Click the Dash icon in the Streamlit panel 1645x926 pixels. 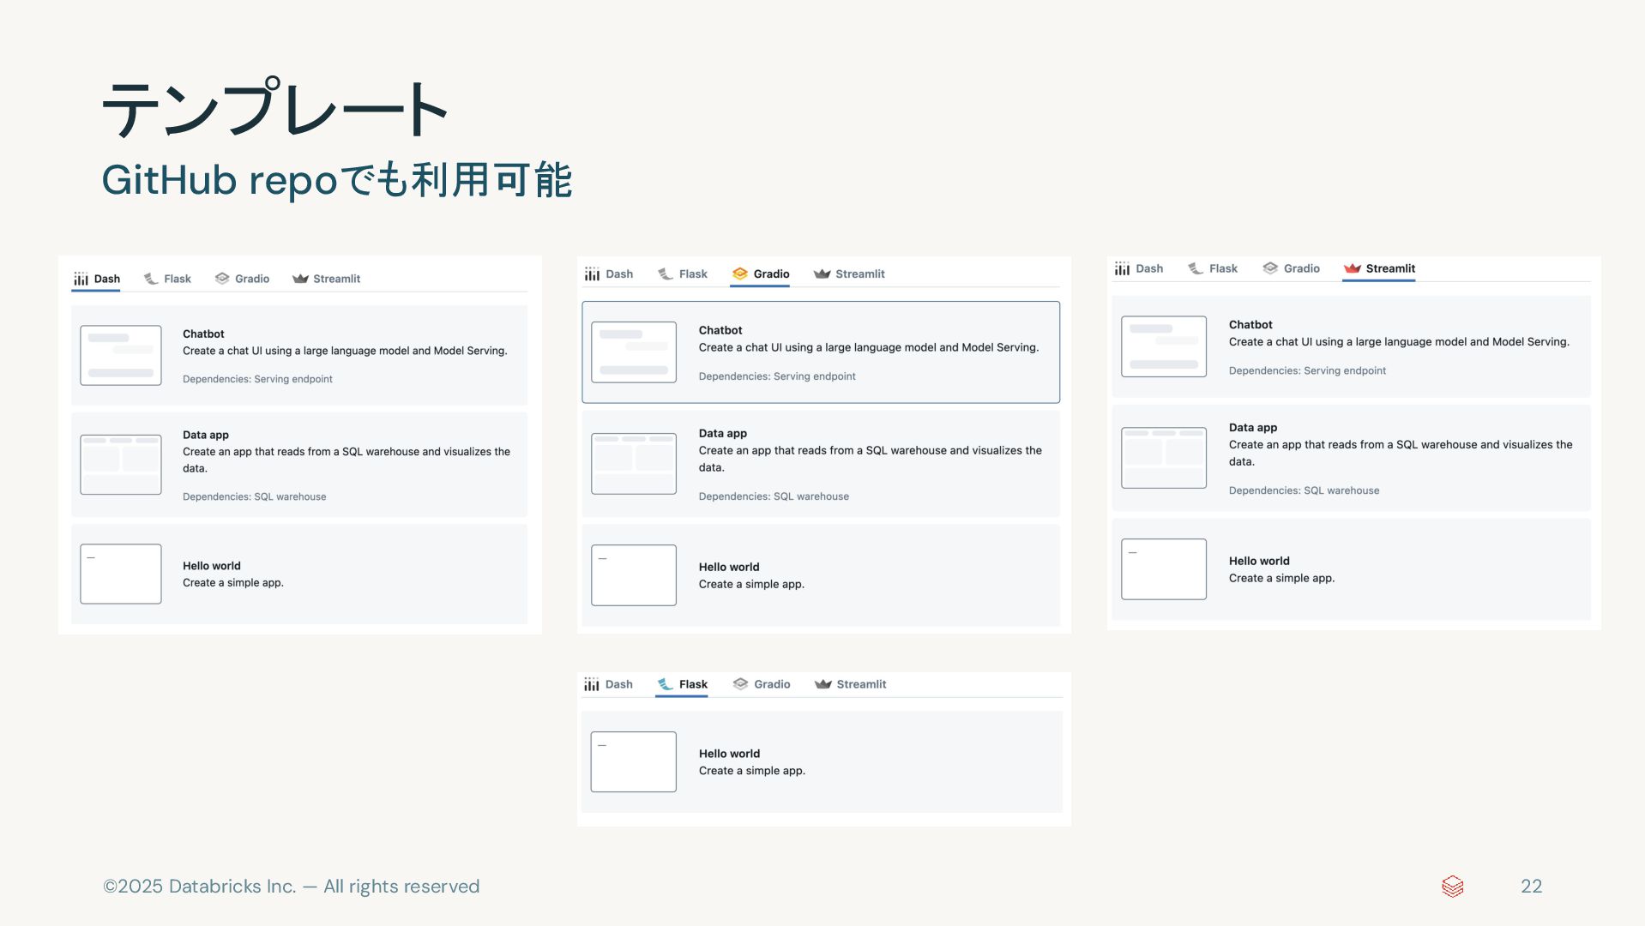pos(1122,268)
